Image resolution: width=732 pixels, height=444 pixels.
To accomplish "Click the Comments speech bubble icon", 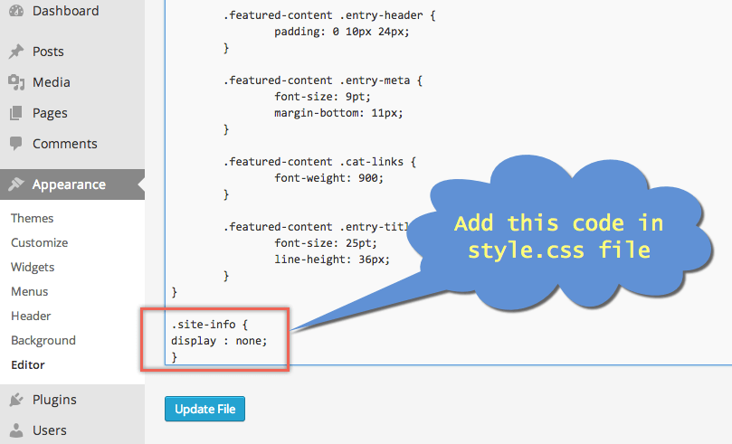I will [x=16, y=144].
